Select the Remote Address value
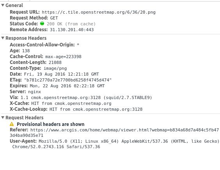 coord(72,30)
